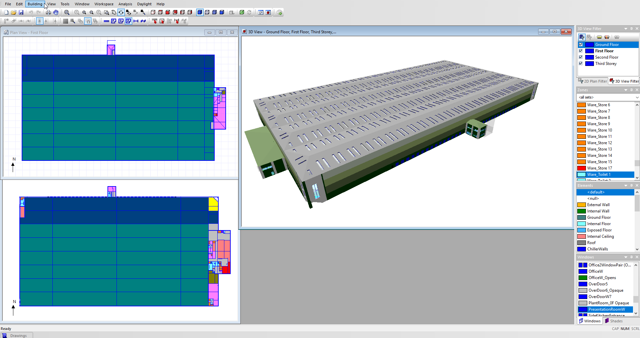Click the Ware_Store 17 red swatch
Viewport: 640px width, 338px height.
[582, 168]
